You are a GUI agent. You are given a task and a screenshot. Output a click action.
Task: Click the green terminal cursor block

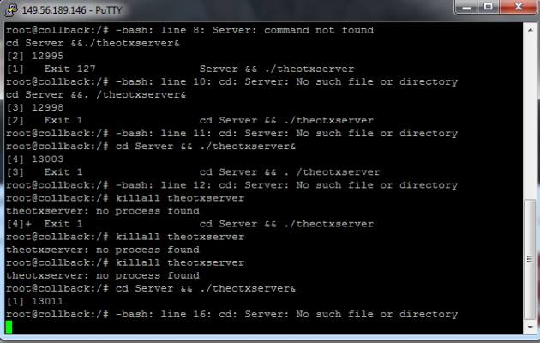pyautogui.click(x=9, y=327)
